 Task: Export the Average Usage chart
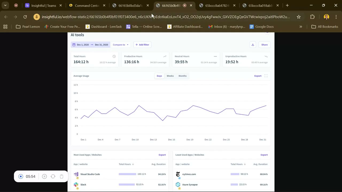tap(258, 76)
